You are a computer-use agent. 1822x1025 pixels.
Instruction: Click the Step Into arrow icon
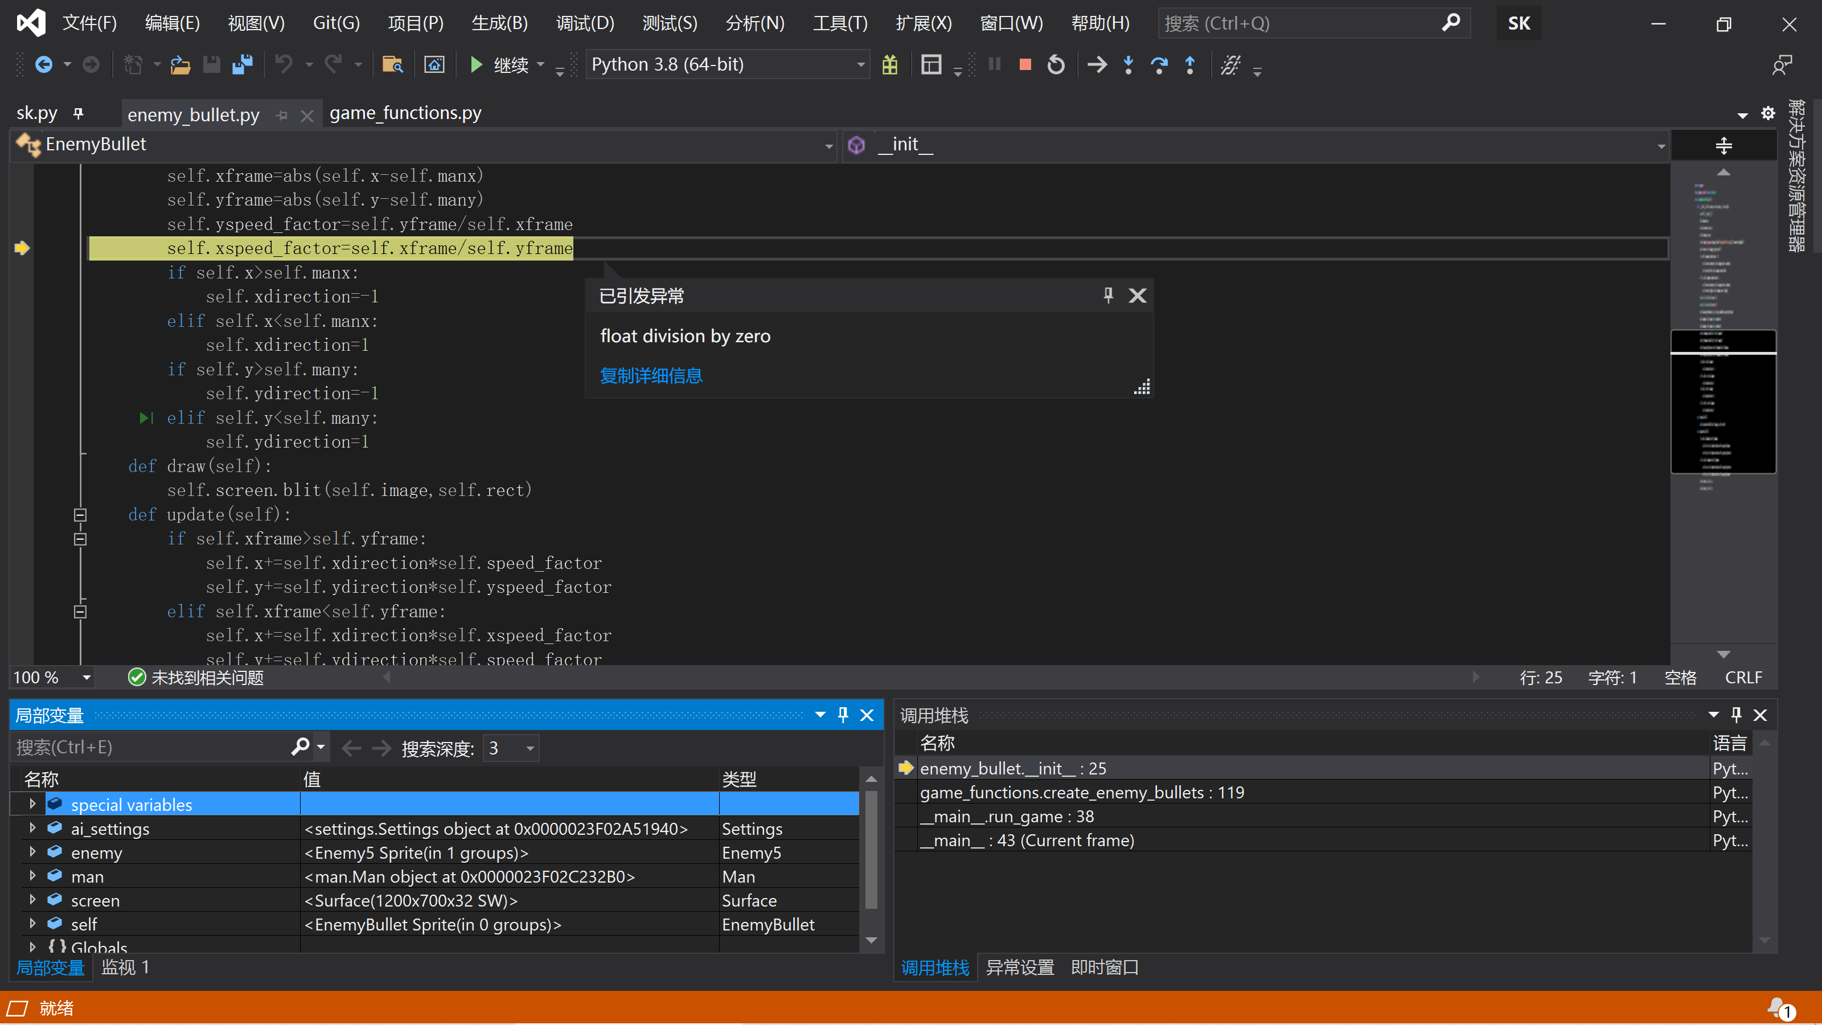pos(1128,65)
